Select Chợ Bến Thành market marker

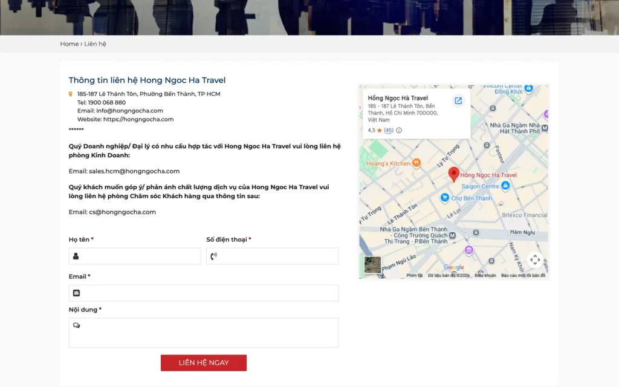point(444,198)
